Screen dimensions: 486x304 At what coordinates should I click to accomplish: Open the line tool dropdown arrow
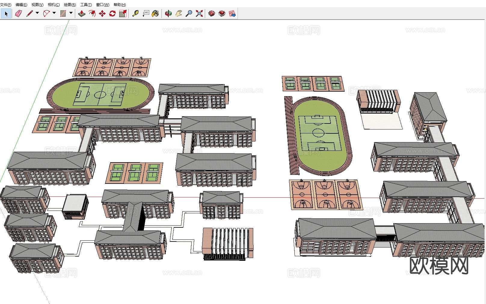coord(37,13)
